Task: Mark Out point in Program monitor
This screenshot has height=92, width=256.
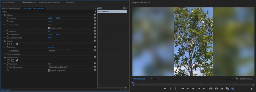Action: 176,88
